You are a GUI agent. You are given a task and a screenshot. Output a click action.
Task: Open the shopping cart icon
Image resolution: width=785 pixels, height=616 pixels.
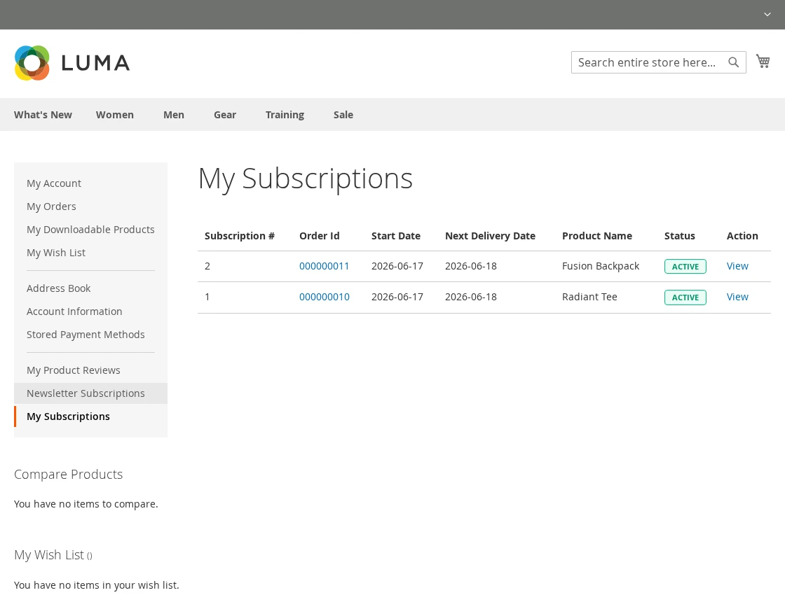(763, 62)
